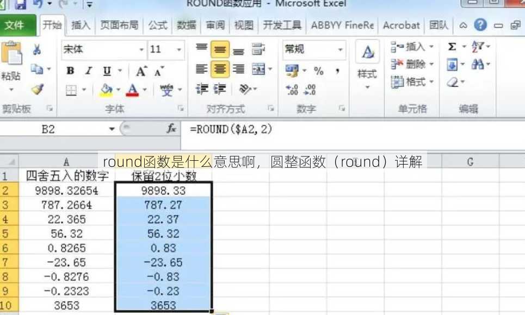Switch to the 公式 tab
The height and width of the screenshot is (315, 525).
click(158, 25)
